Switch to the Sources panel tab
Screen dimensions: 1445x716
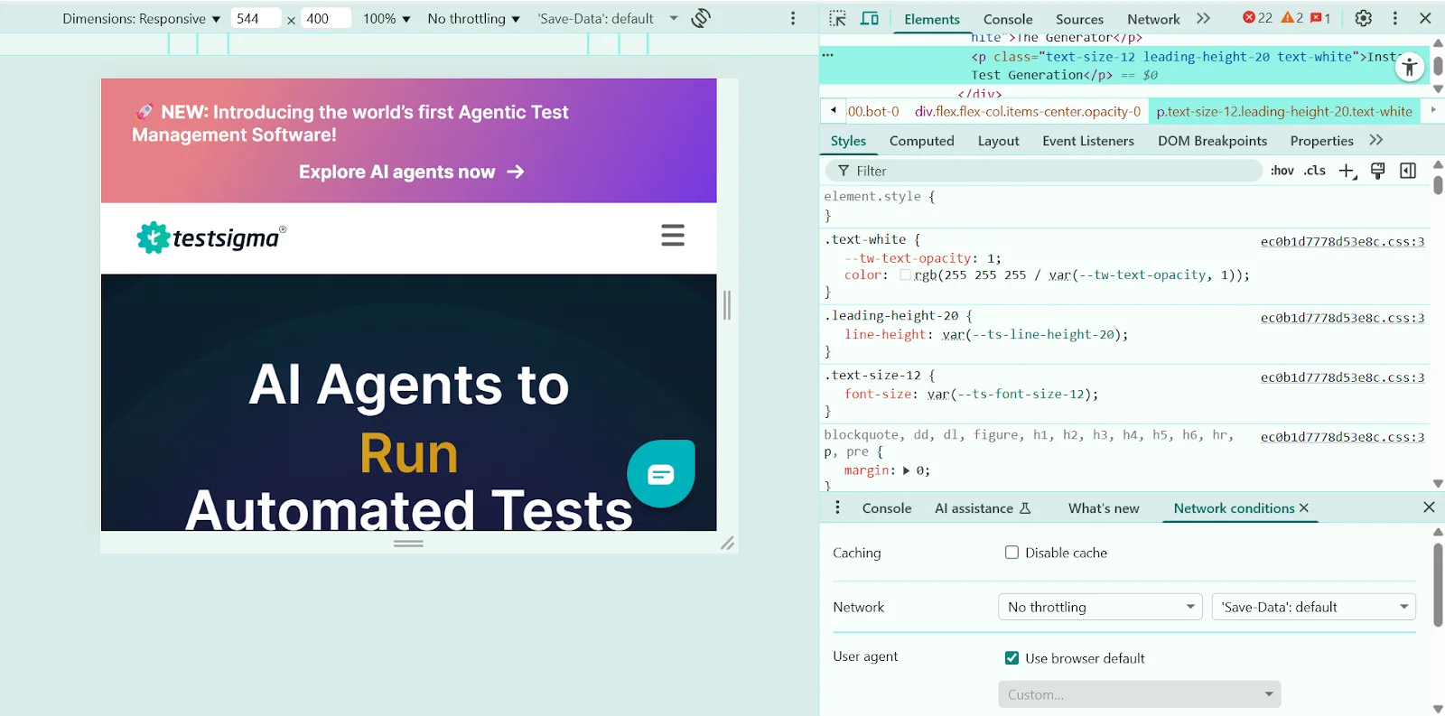(1079, 19)
